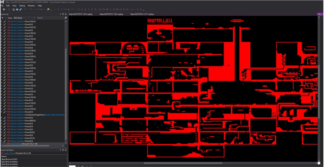This screenshot has height=167, width=324.
Task: Click the yellow icon right of Start
Action: [48, 9]
